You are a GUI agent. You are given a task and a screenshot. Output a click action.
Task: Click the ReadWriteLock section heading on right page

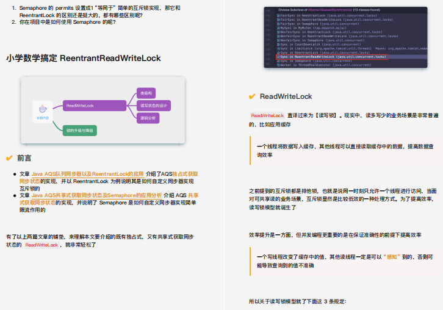[286, 96]
